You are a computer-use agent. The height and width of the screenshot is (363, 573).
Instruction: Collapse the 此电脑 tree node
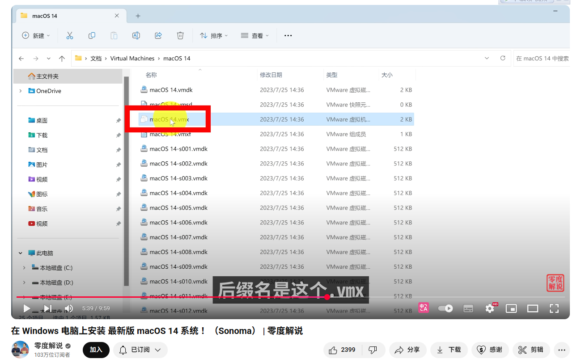20,253
